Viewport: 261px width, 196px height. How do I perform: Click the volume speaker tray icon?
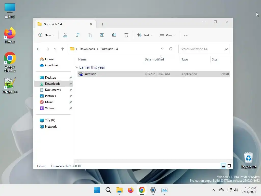[x=236, y=190]
